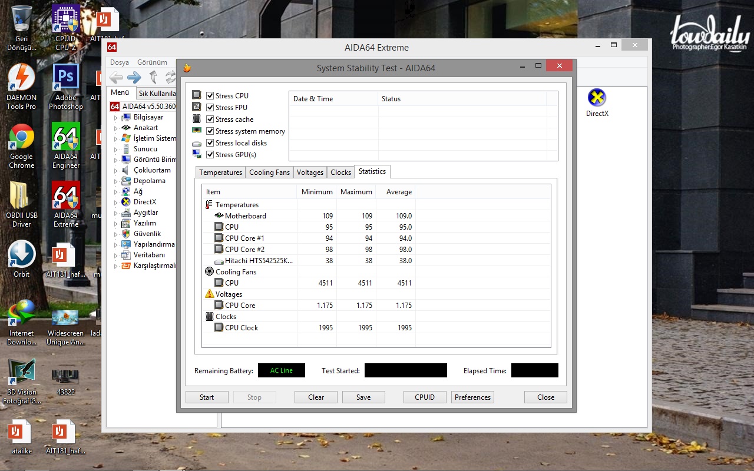Click the Clocks group chip icon

coord(209,316)
